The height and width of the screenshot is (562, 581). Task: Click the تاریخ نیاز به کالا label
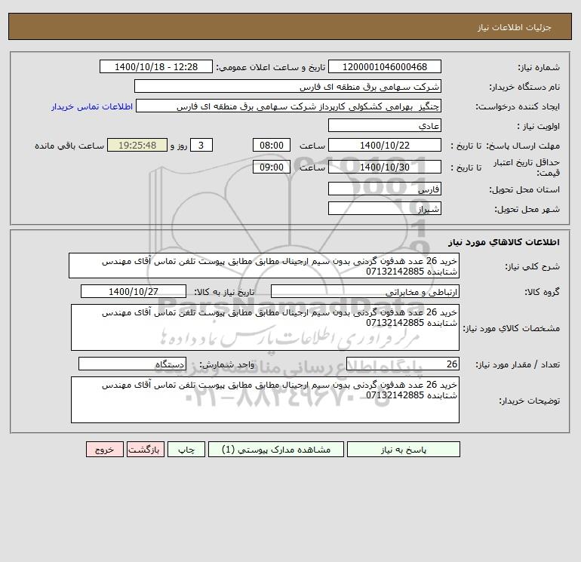pyautogui.click(x=224, y=292)
